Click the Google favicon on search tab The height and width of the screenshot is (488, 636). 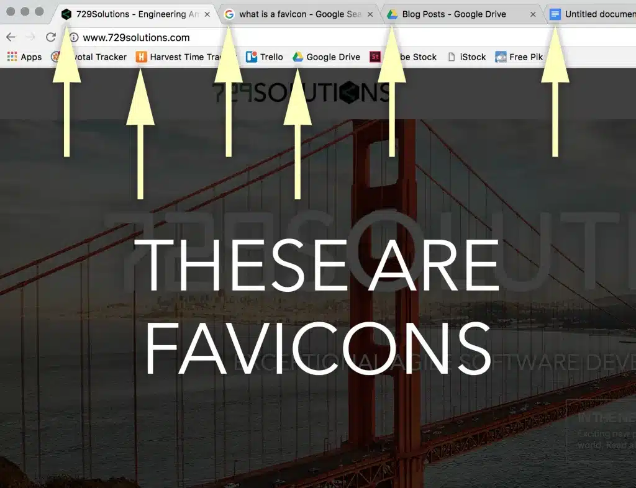(229, 14)
